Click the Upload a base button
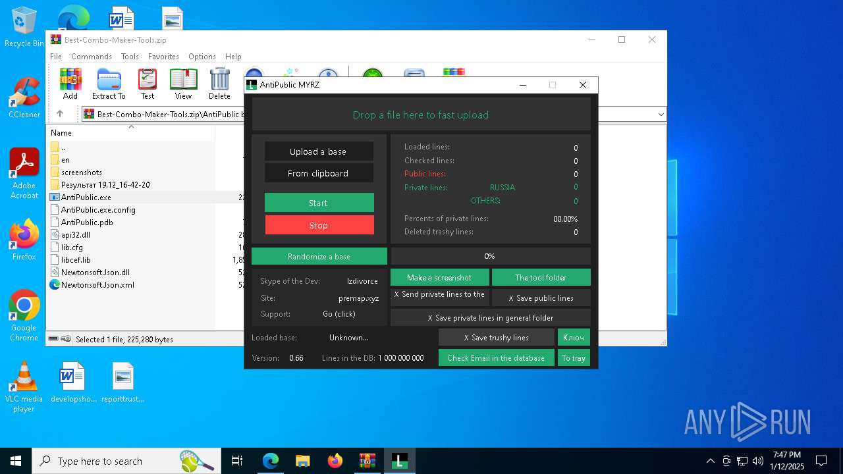Screen dimensions: 843x474 coord(319,151)
